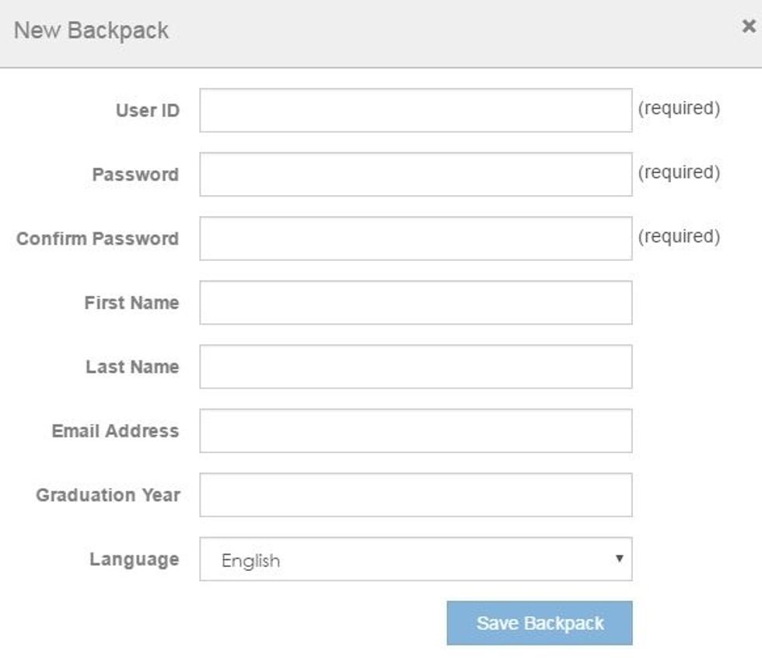Viewport: 762px width, 658px height.
Task: Click the Graduation Year field
Action: [416, 495]
